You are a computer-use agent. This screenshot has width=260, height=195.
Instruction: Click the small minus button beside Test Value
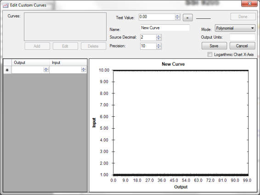(x=187, y=17)
